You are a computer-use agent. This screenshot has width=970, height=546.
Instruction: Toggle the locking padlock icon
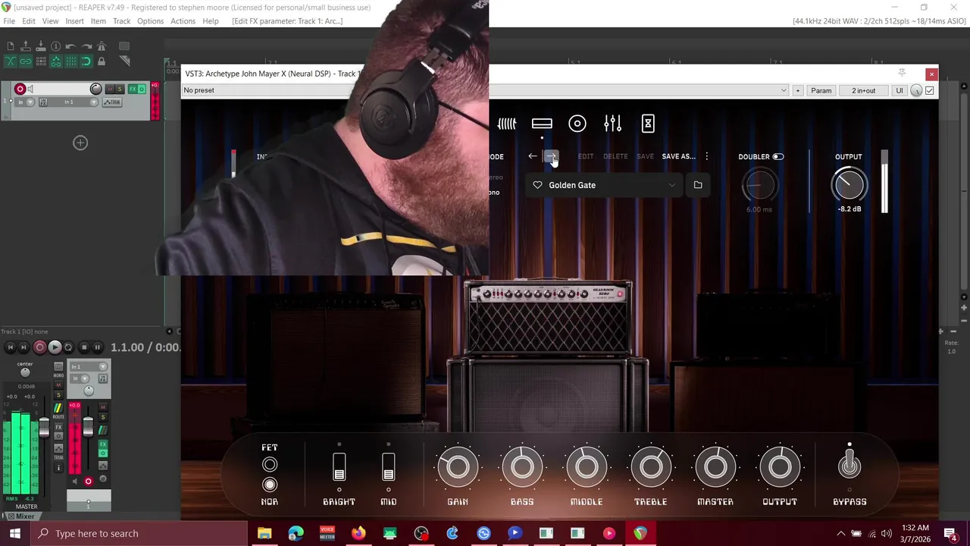pos(102,61)
